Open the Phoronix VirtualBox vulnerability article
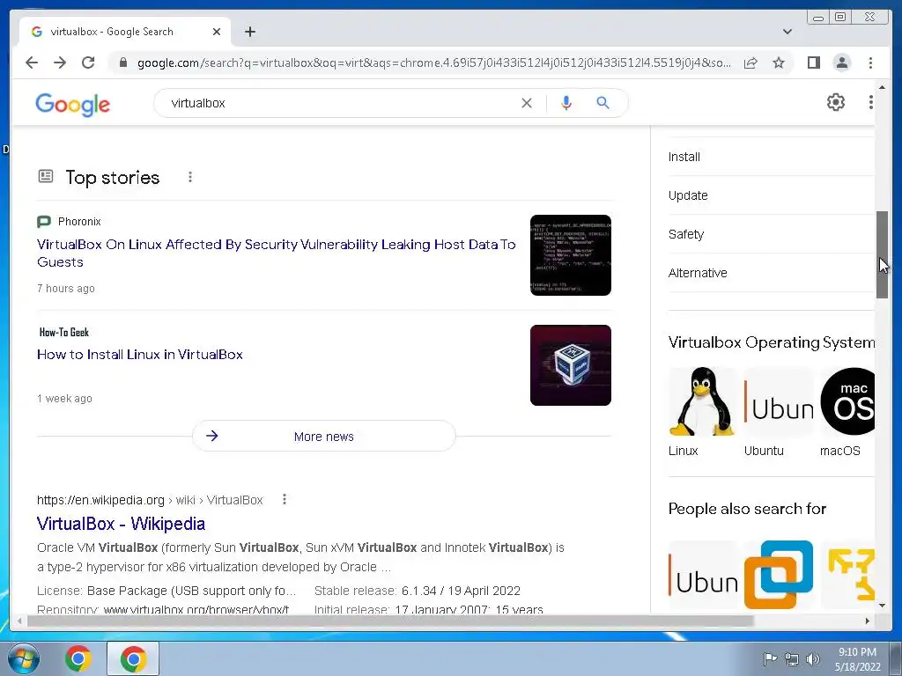 click(276, 253)
